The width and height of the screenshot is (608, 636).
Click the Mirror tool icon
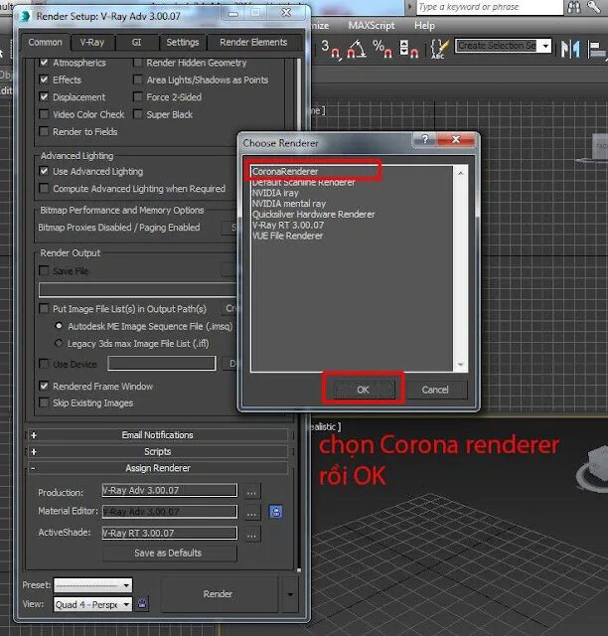pos(570,49)
